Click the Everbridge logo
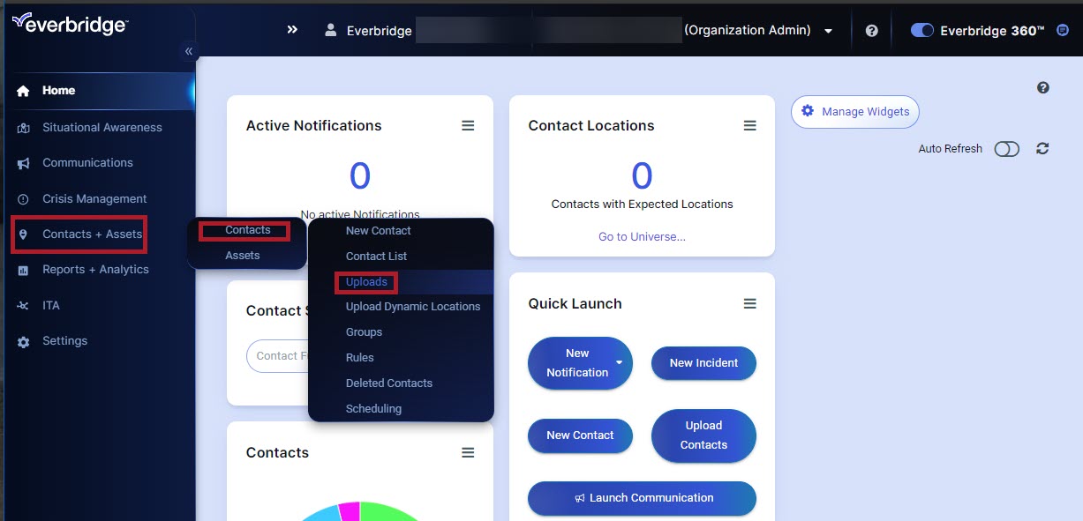Image resolution: width=1083 pixels, height=521 pixels. [x=70, y=23]
